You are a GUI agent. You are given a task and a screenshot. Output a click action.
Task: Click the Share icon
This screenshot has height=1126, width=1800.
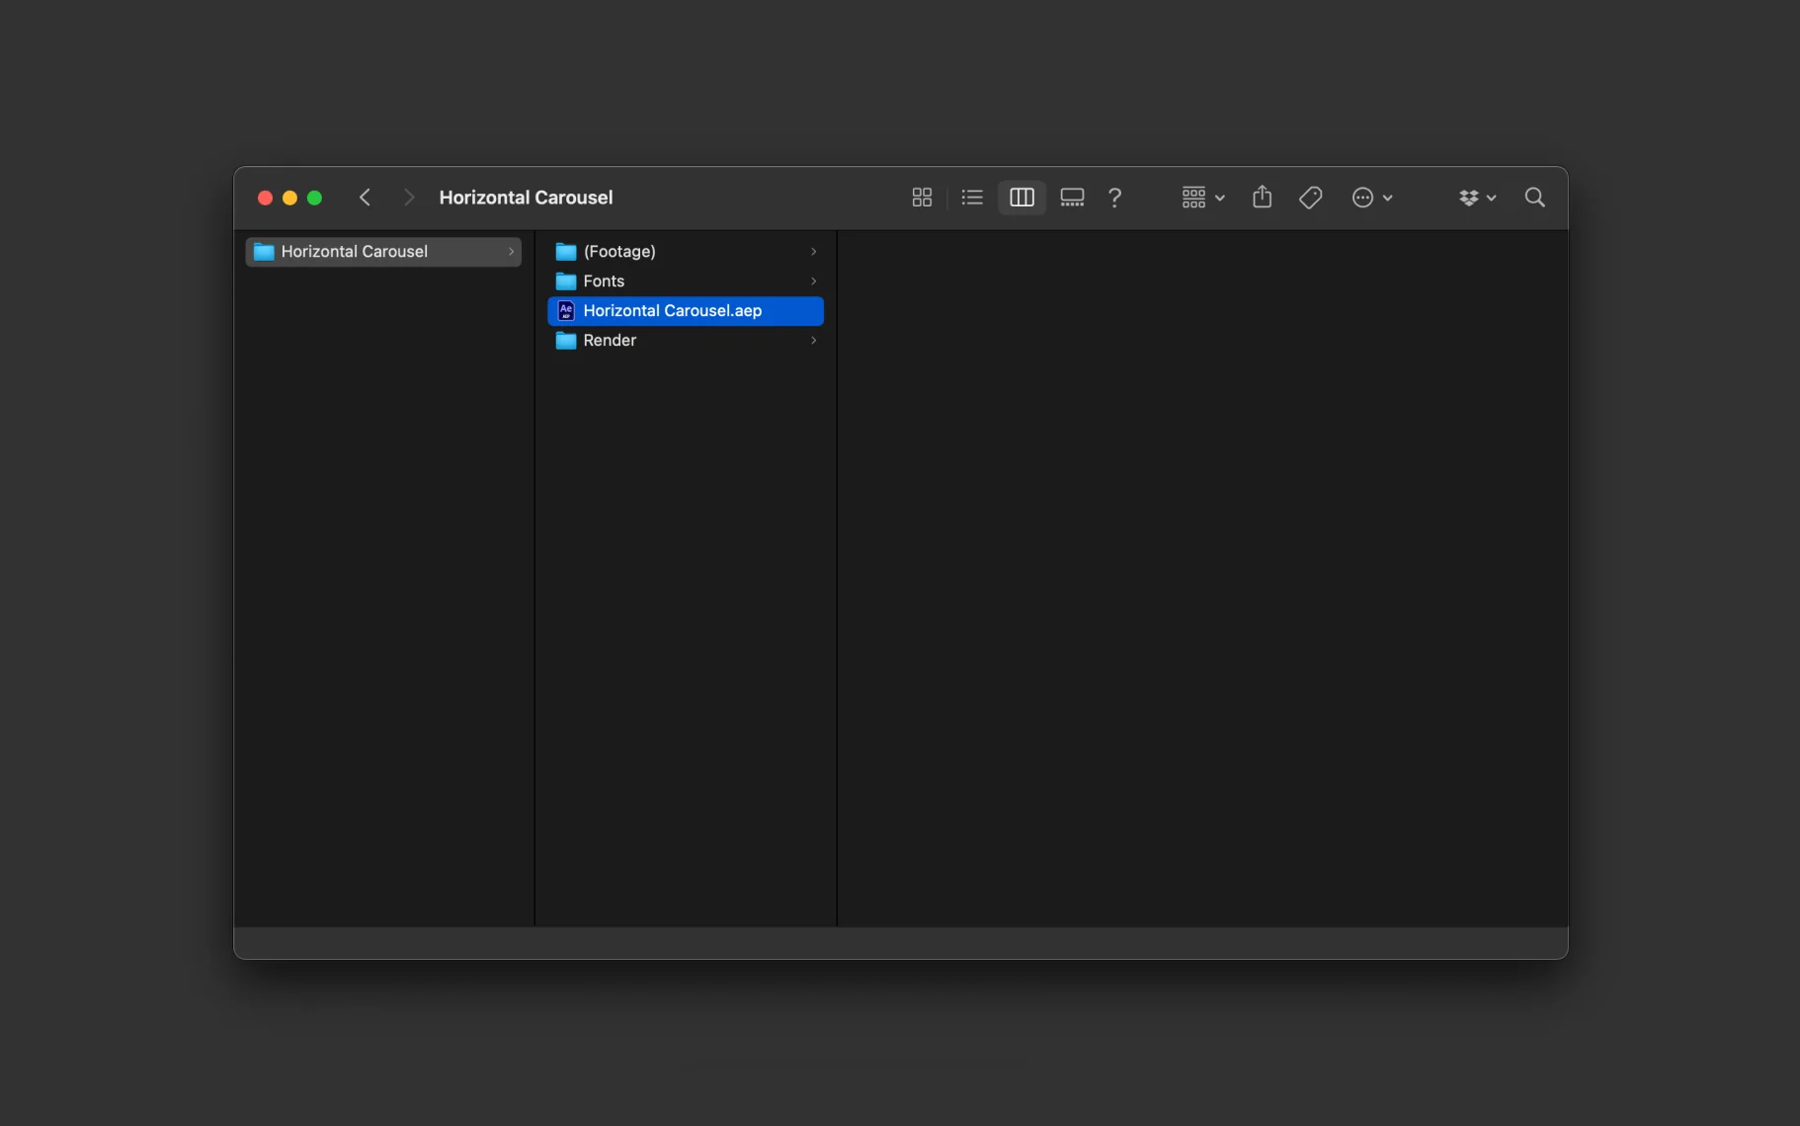(1262, 198)
